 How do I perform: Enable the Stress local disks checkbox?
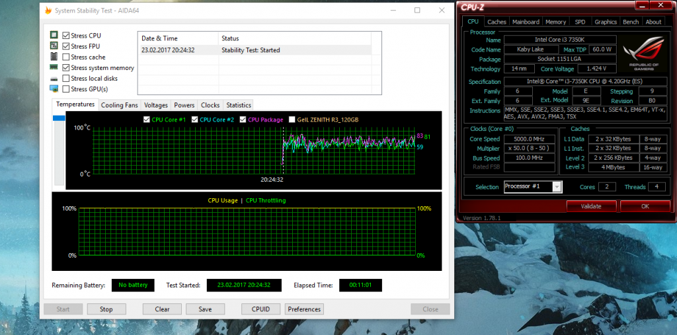(65, 79)
